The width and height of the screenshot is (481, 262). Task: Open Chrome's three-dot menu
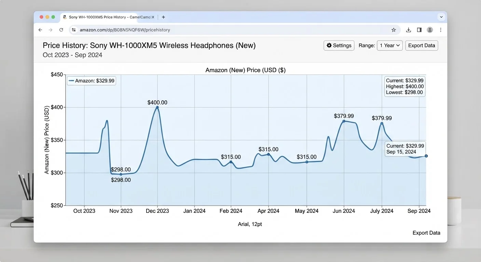pyautogui.click(x=441, y=30)
